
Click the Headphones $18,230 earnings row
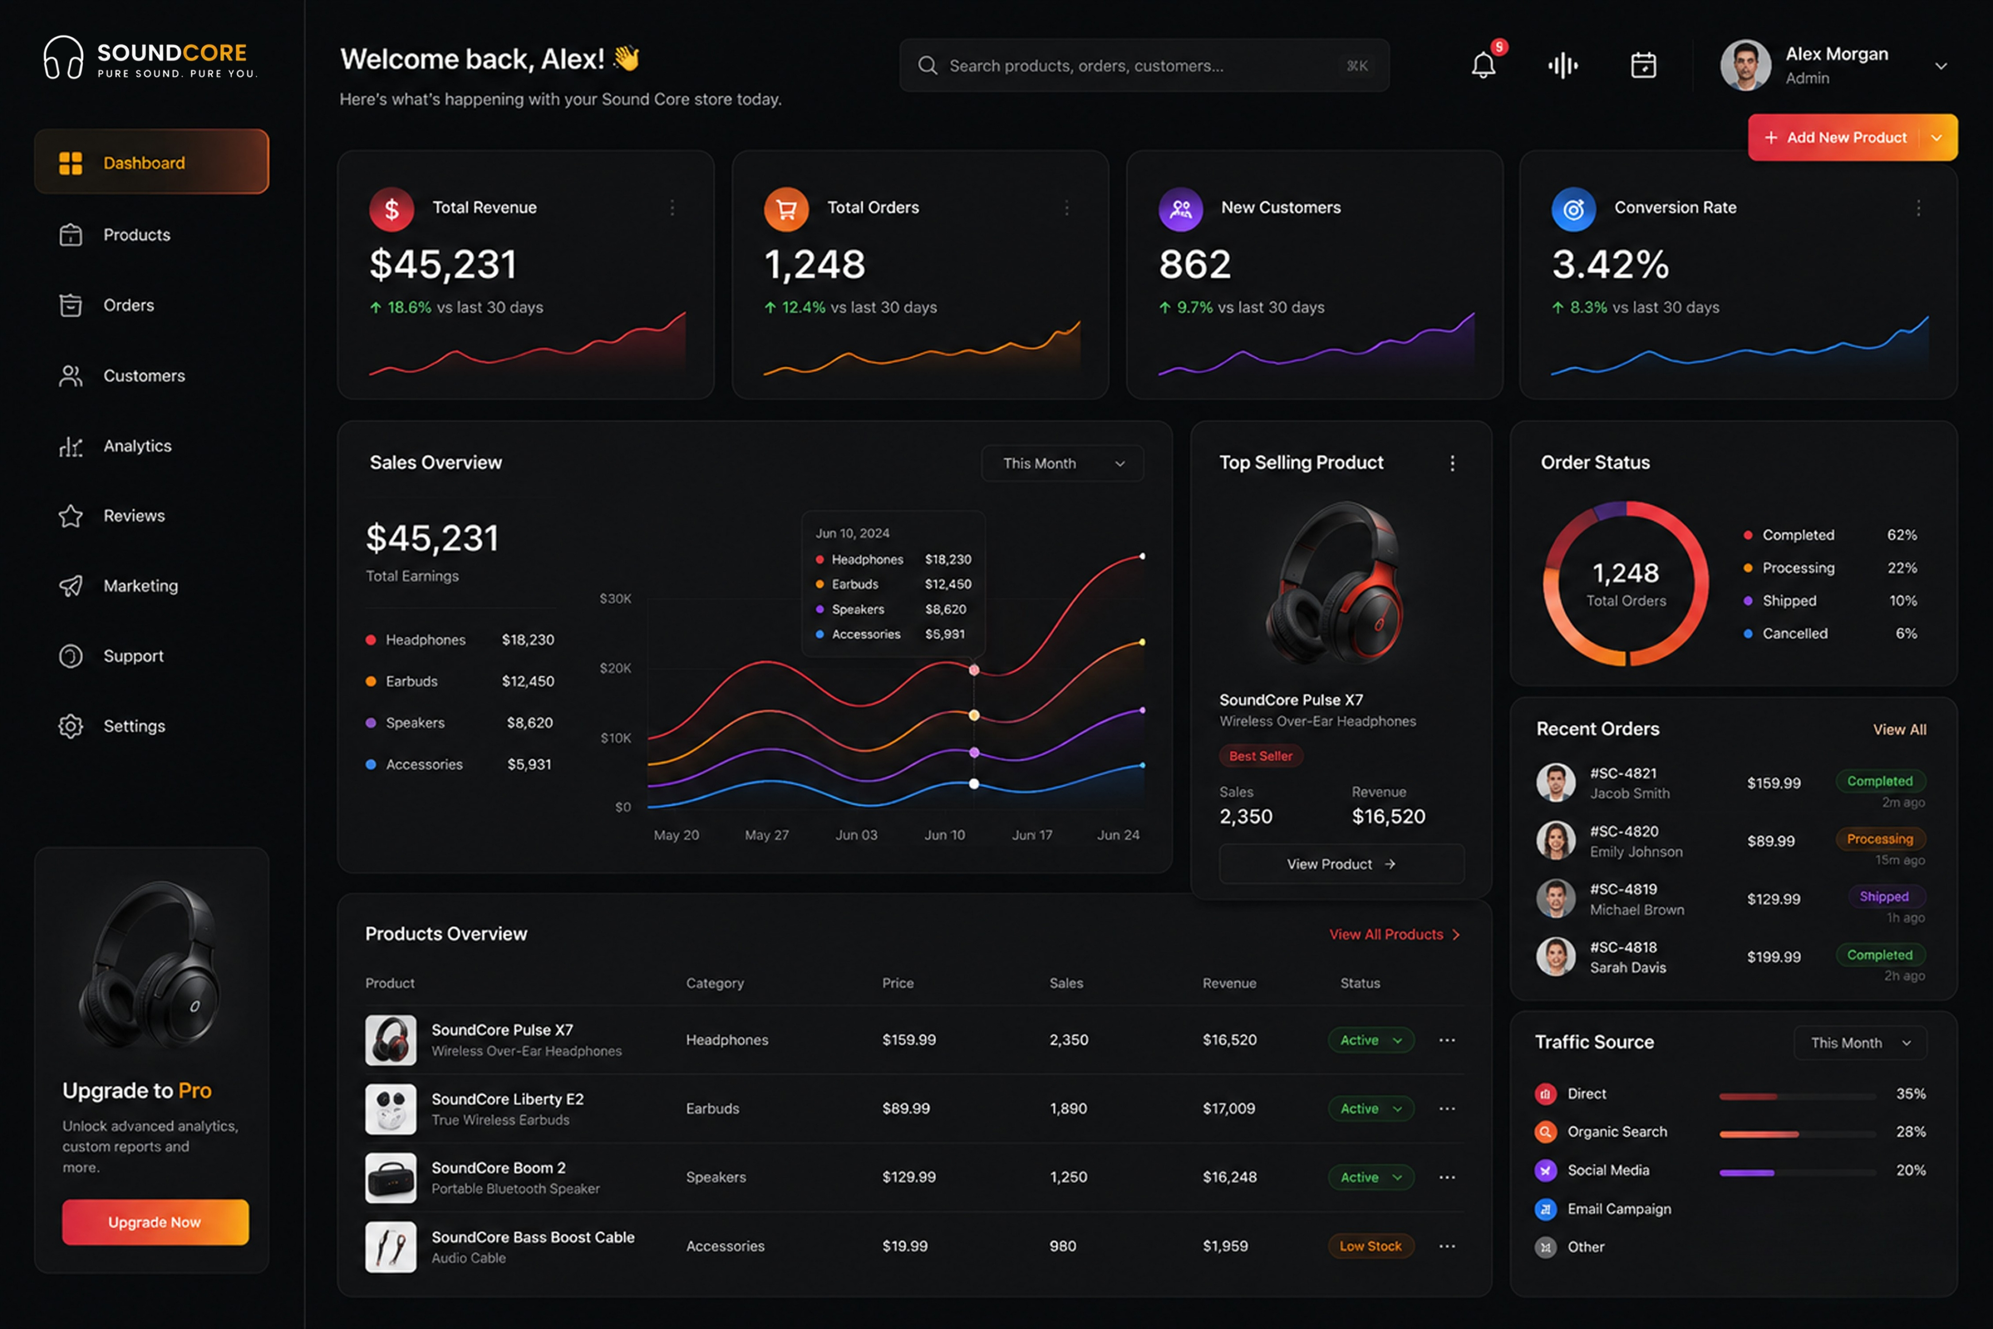(x=460, y=640)
